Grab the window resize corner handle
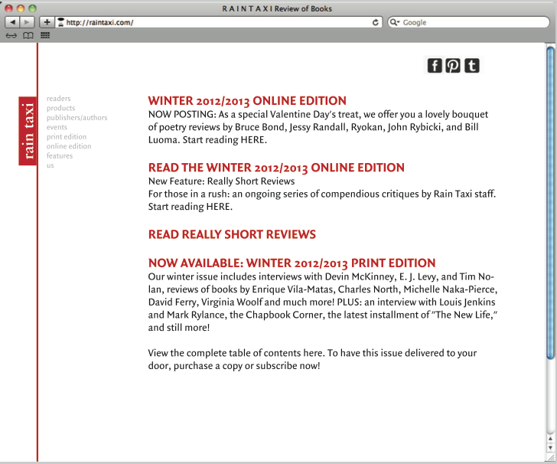This screenshot has height=464, width=557. point(551,458)
